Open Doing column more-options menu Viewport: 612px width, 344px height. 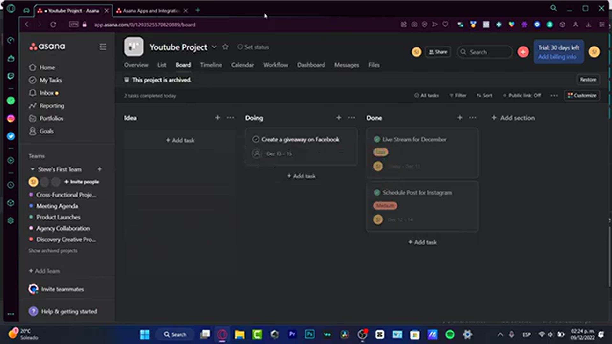click(352, 118)
